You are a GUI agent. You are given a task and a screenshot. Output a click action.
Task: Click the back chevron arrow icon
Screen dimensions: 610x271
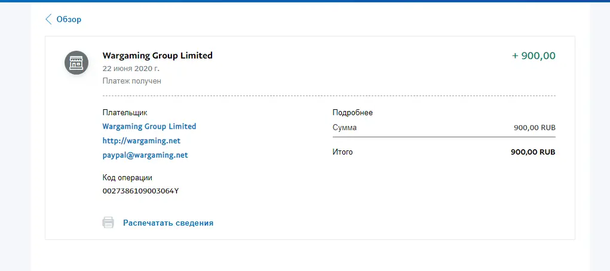(48, 19)
